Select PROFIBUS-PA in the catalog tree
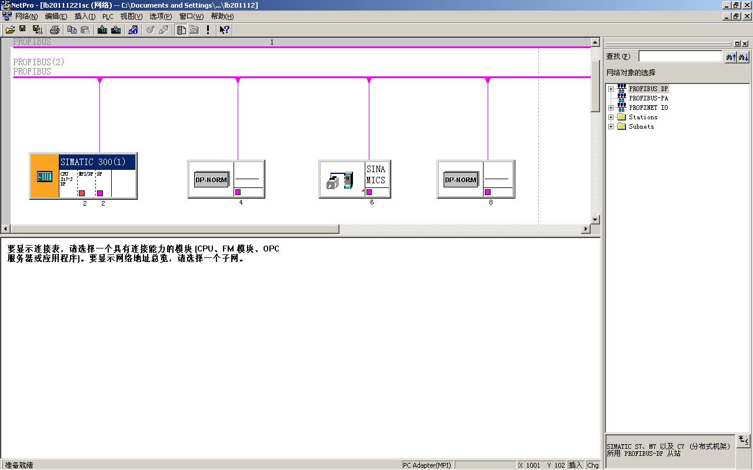 point(648,98)
